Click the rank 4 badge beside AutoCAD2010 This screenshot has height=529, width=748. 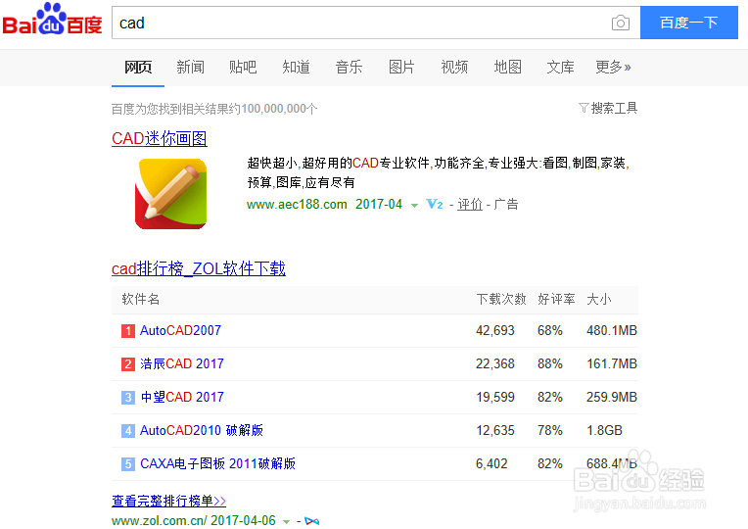pyautogui.click(x=128, y=431)
